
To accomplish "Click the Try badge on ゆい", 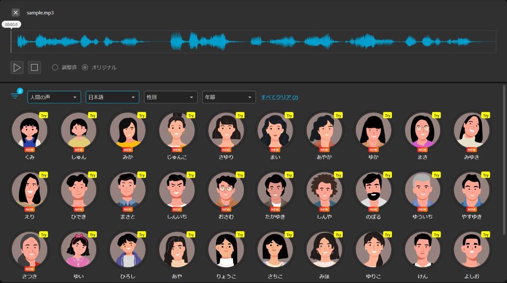I will (93, 234).
